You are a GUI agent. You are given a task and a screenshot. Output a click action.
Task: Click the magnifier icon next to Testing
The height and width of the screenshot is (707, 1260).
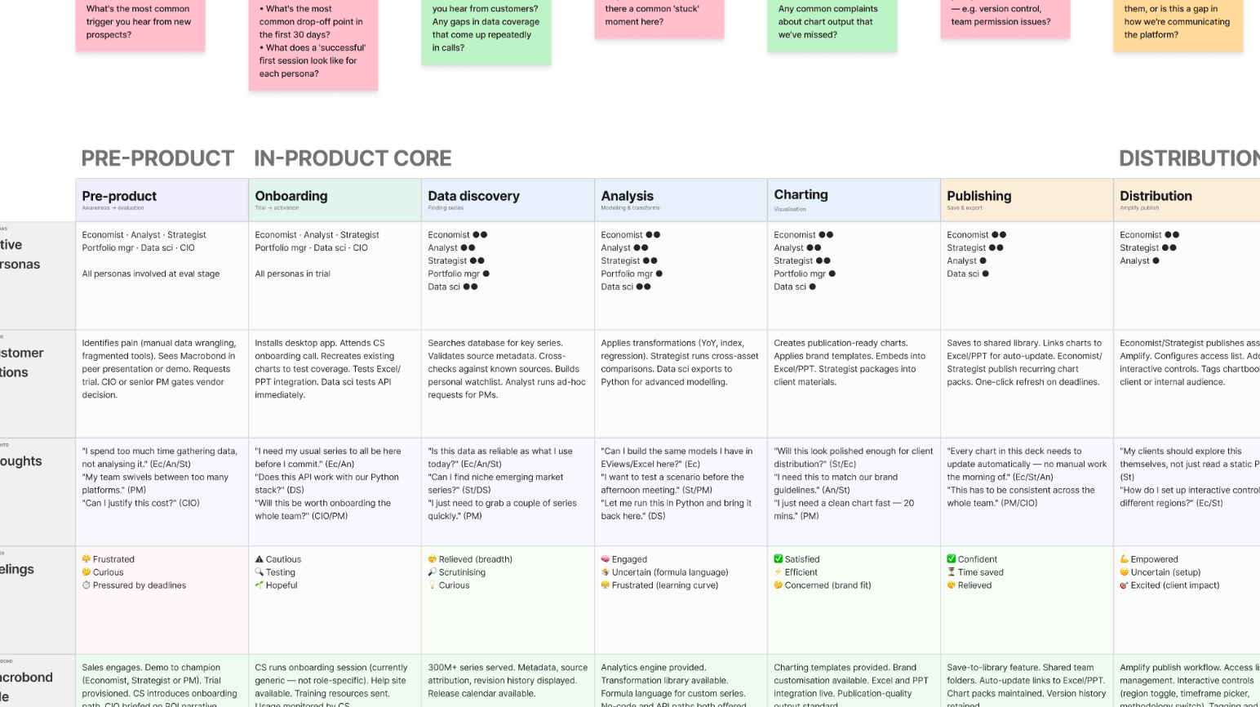tap(260, 572)
